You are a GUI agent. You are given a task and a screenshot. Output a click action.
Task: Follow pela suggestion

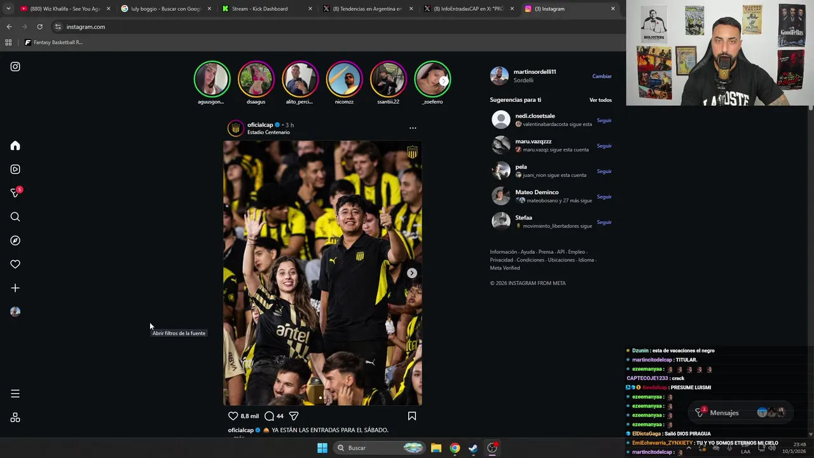tap(604, 171)
